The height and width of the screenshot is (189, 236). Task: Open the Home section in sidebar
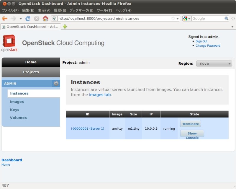tap(31, 62)
